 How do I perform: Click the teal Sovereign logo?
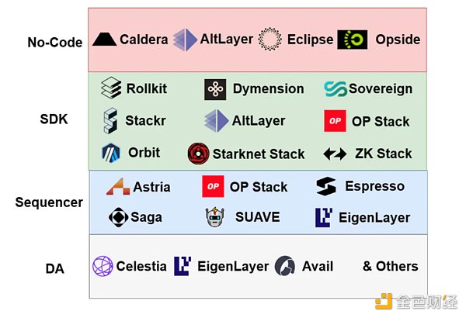(336, 89)
